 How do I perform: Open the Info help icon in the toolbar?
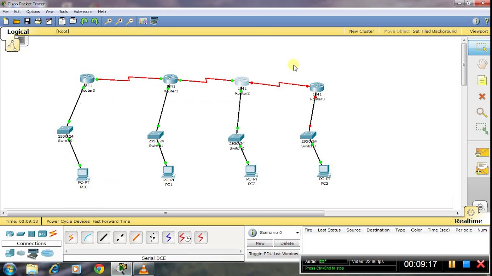476,21
